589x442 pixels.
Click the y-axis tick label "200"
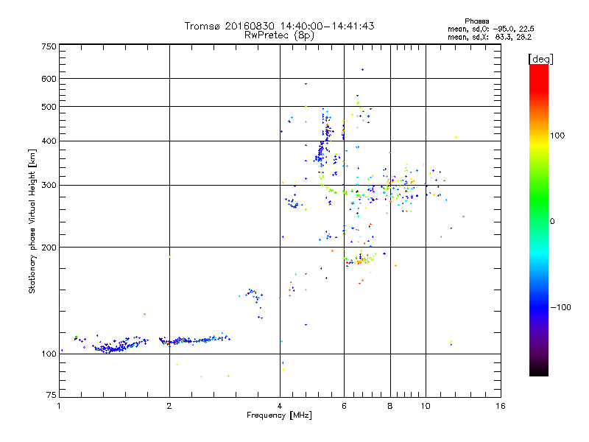(49, 248)
